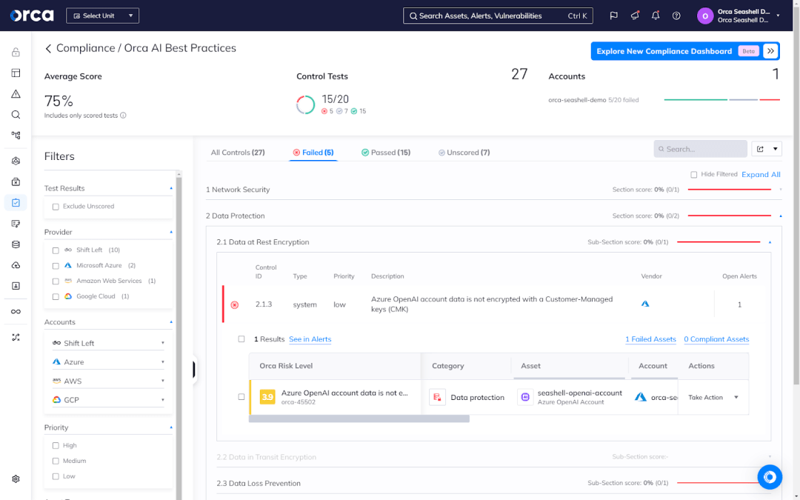
Task: Check the Low priority filter
Action: pos(56,476)
